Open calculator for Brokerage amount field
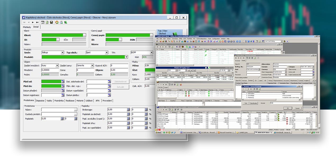Screen dimensions: 336x160 (x=128, y=110)
